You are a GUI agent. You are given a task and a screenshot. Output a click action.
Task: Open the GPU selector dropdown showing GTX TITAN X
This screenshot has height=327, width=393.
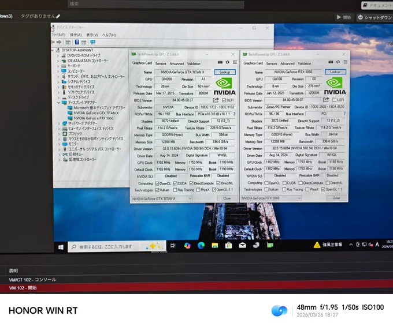click(162, 198)
